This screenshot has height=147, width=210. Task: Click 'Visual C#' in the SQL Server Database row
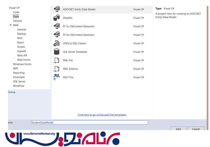pos(138,52)
